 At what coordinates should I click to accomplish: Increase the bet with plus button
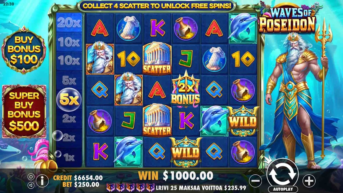click(309, 181)
